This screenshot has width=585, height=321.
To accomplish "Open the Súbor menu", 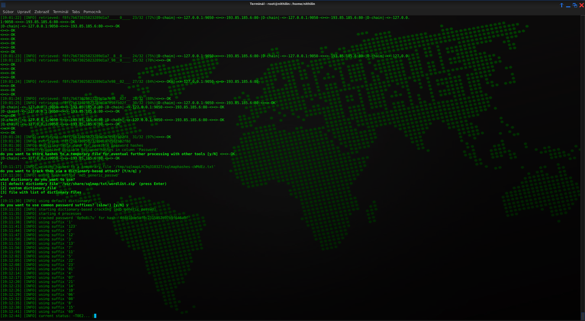I will point(8,12).
